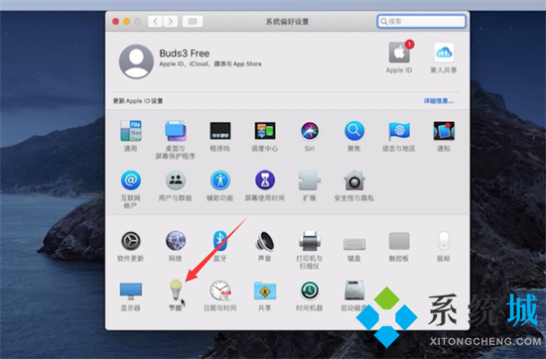Open Mission Control preferences
The width and height of the screenshot is (546, 359).
[x=265, y=131]
